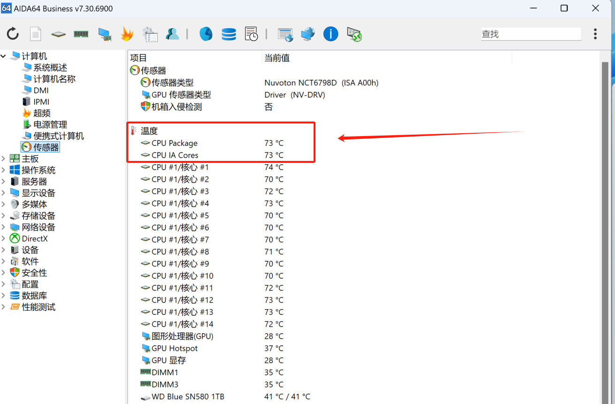Expand the 存储设备 tree node
The height and width of the screenshot is (404, 615).
coord(4,215)
